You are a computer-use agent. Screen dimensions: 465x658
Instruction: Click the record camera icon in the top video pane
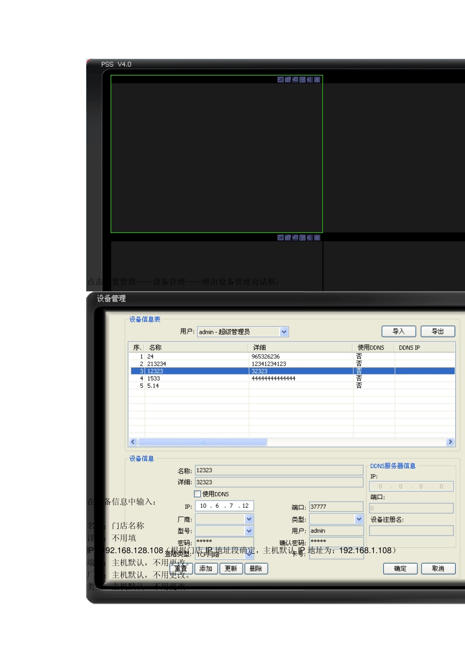click(x=295, y=79)
